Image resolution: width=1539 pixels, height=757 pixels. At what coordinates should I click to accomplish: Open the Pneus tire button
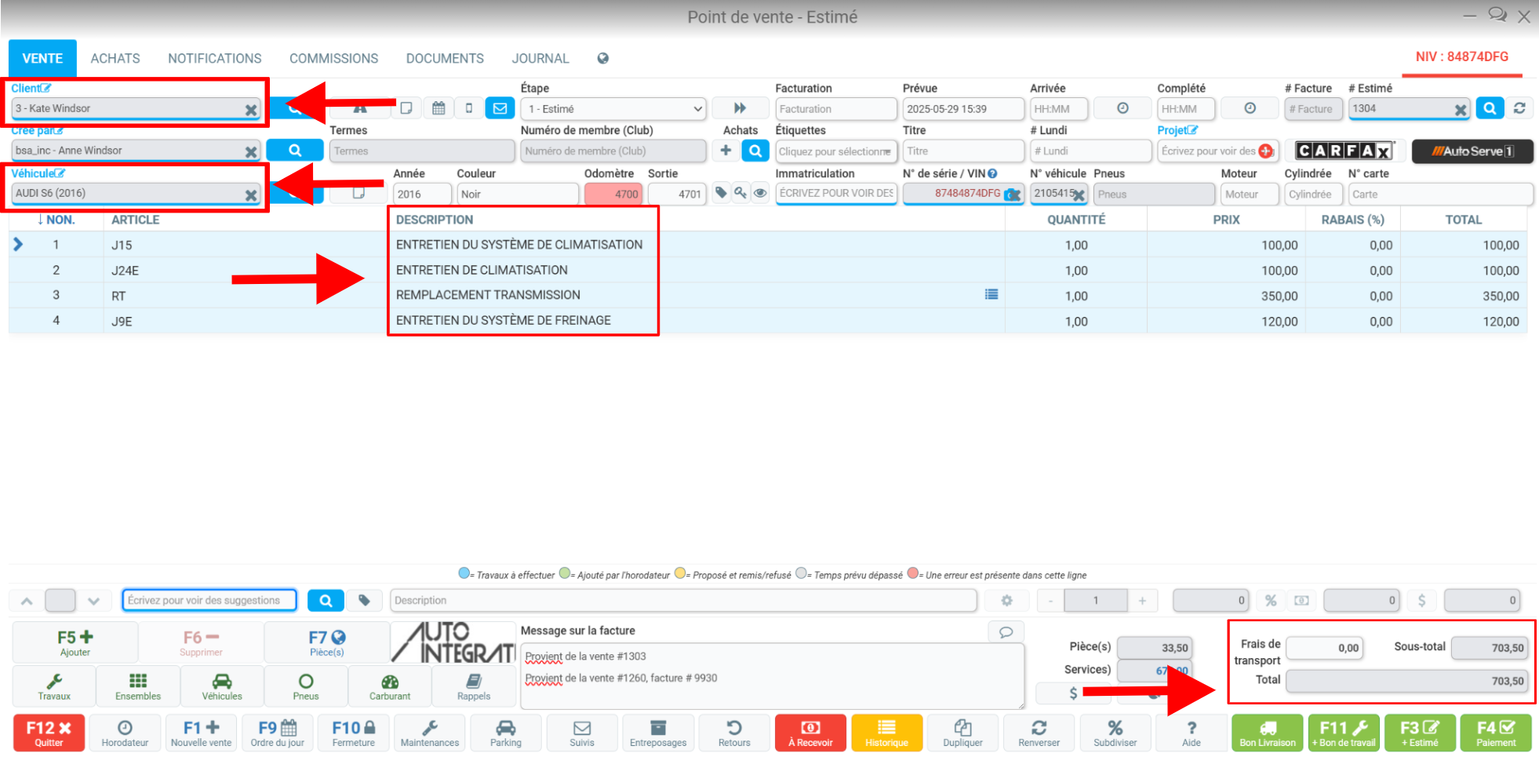[x=306, y=686]
